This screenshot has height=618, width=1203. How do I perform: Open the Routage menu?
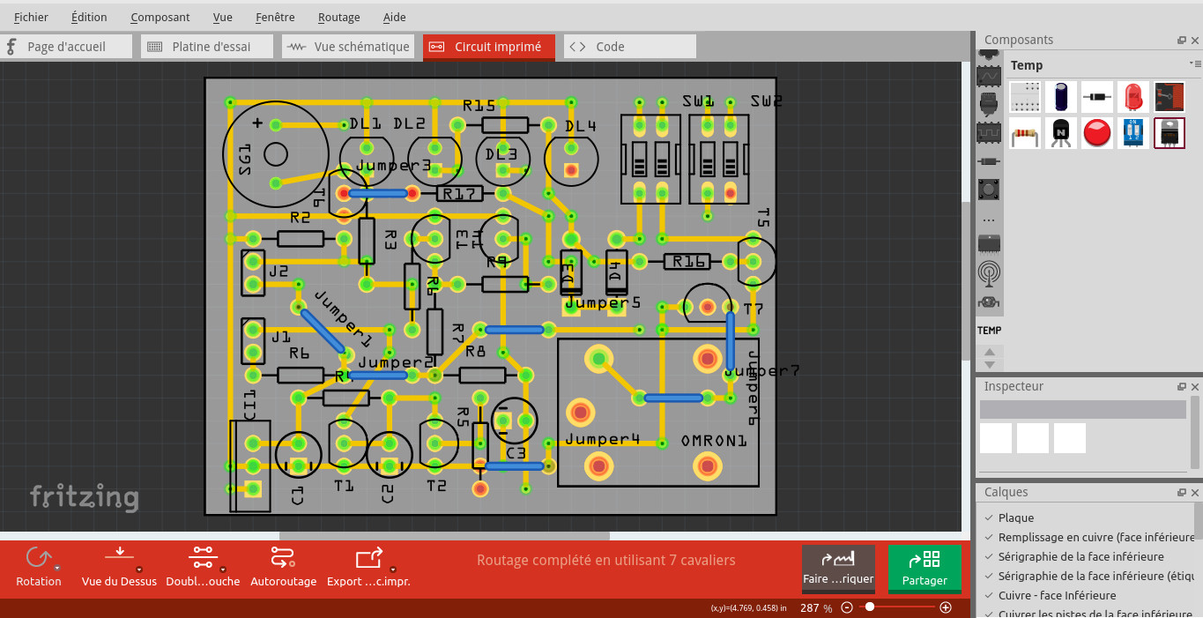338,17
